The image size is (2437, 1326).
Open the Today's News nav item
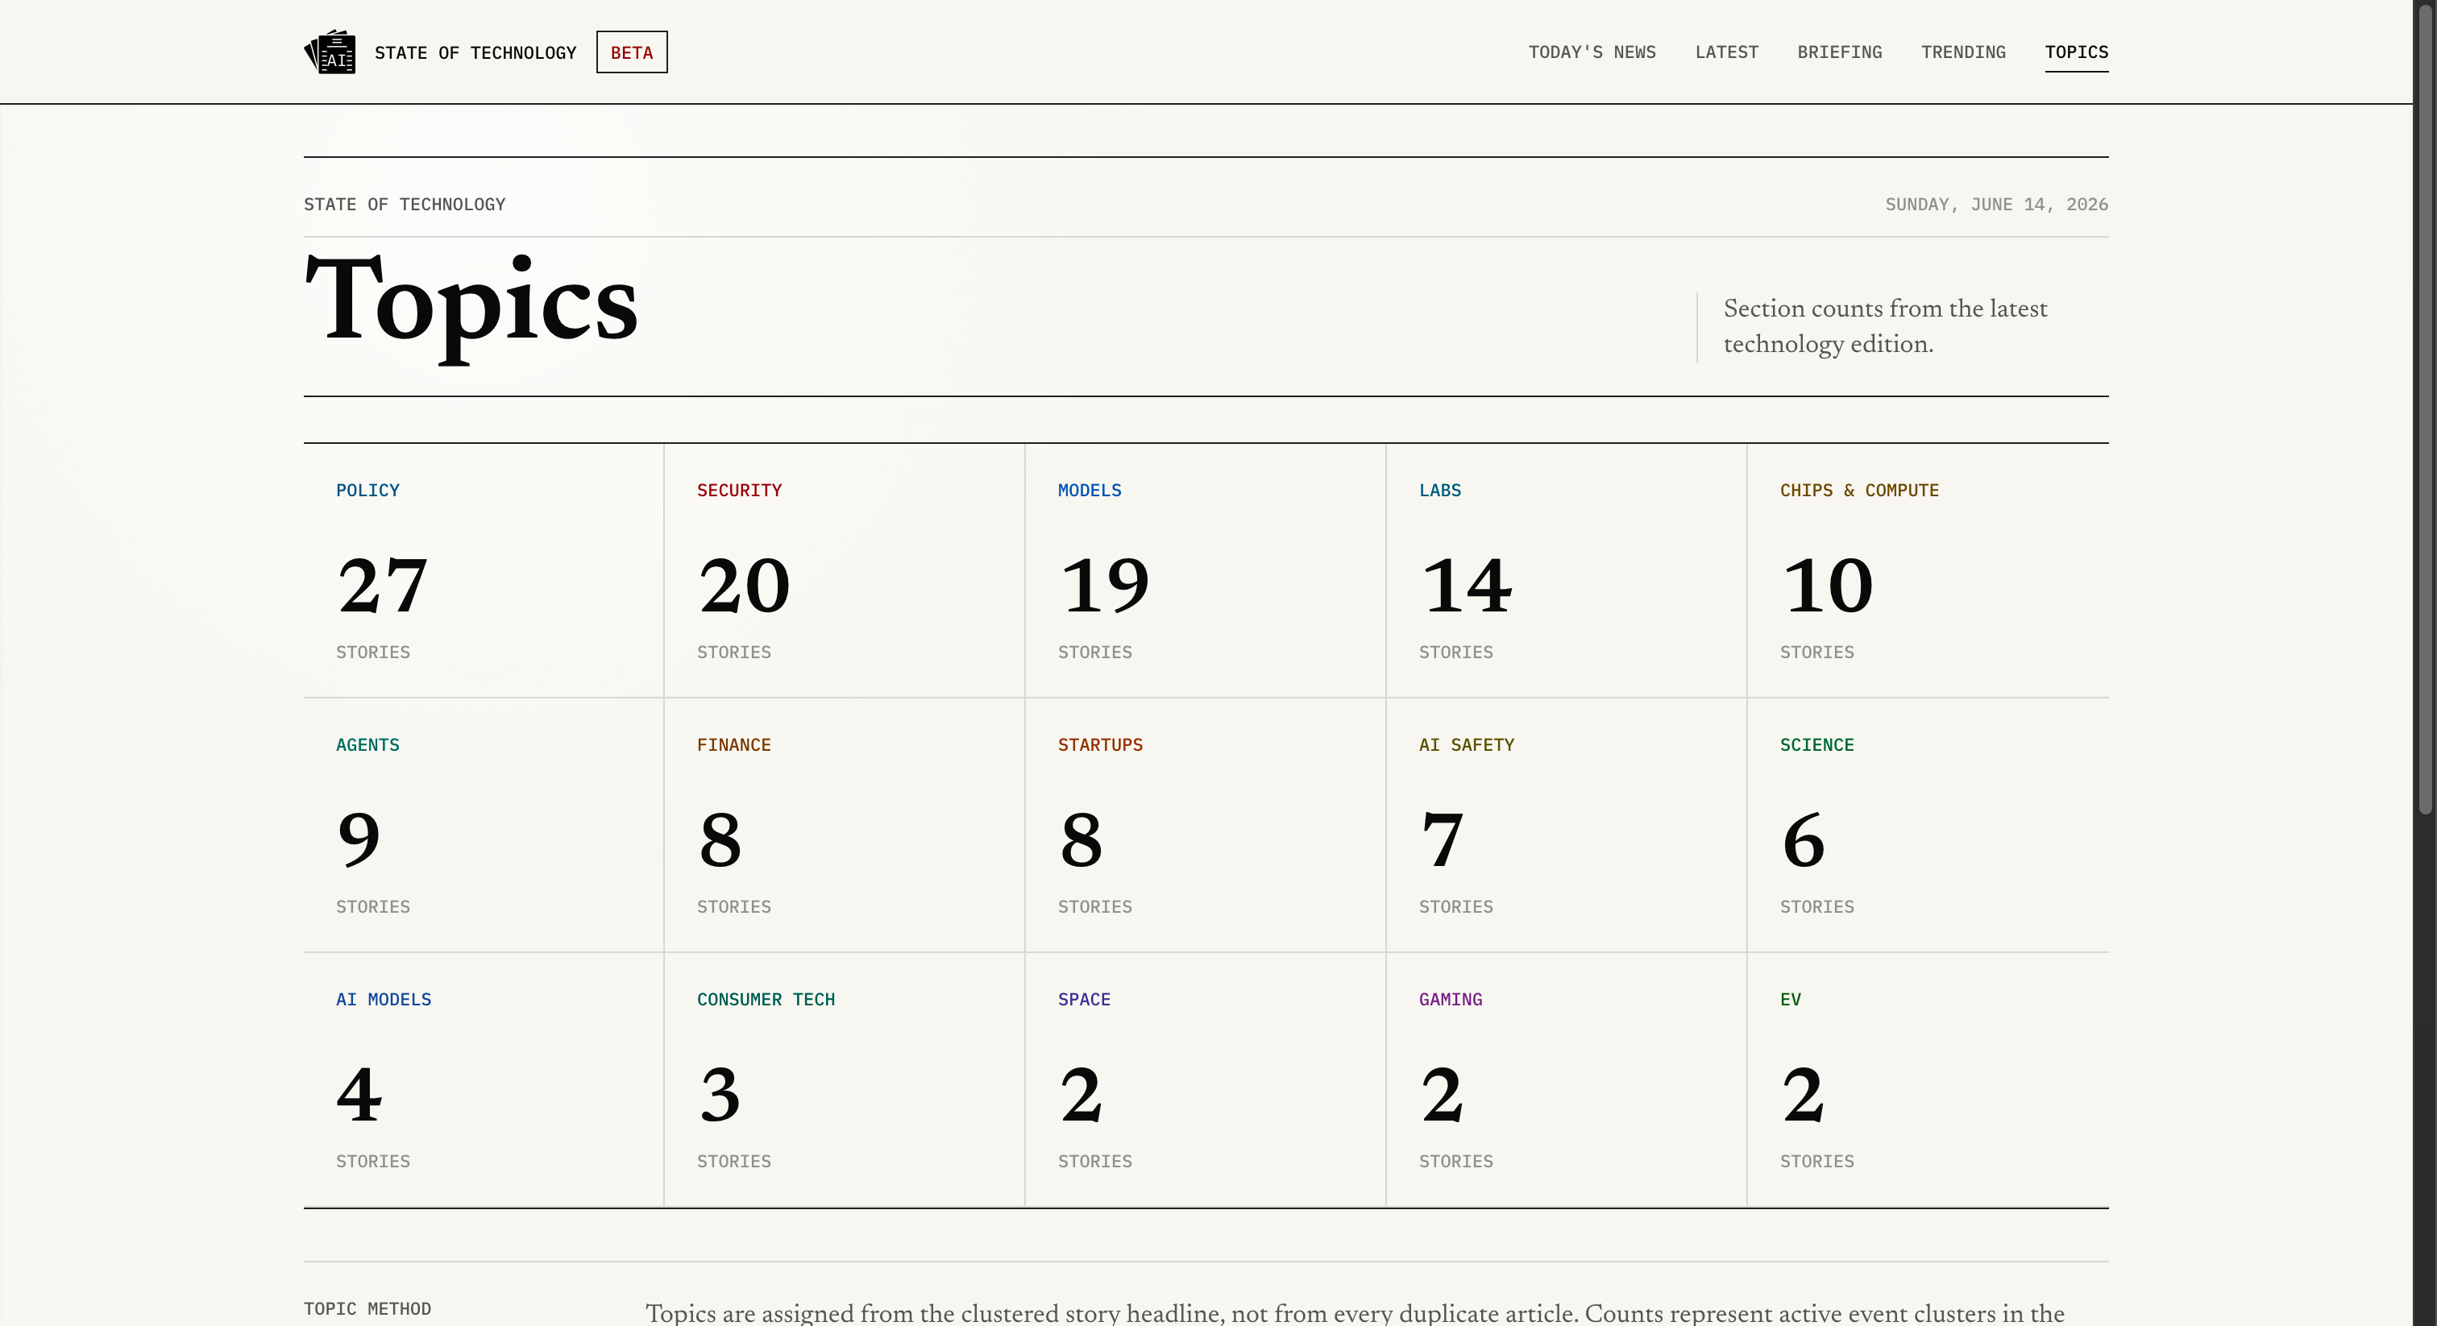[1592, 52]
